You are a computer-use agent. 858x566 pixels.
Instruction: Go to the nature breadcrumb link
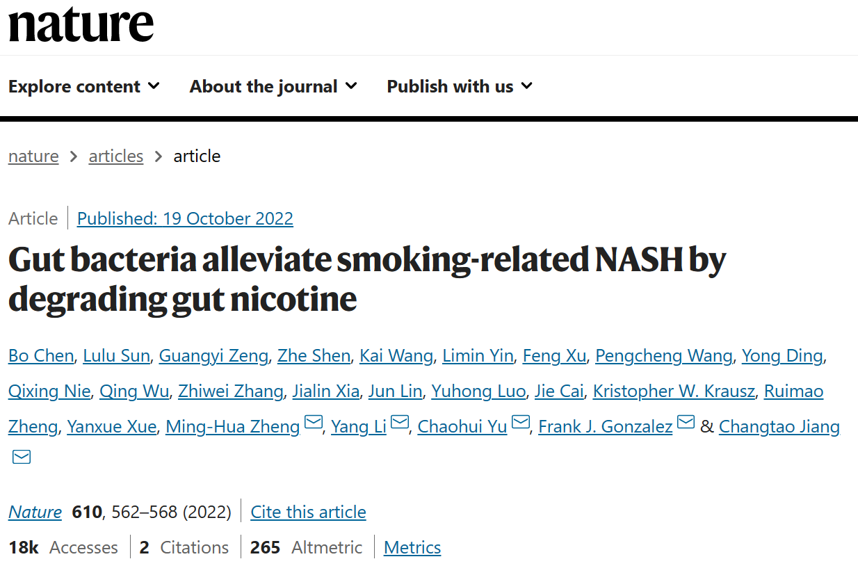[x=33, y=156]
